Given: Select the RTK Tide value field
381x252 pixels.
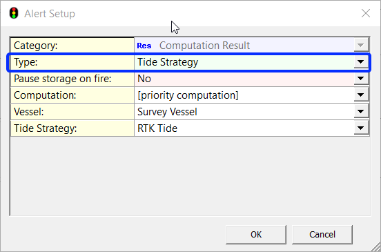Looking at the screenshot, I should pyautogui.click(x=244, y=128).
